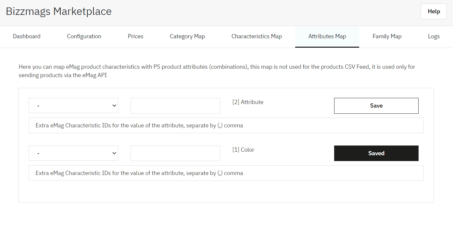Click Save for the [2] Attribute row

click(x=376, y=106)
